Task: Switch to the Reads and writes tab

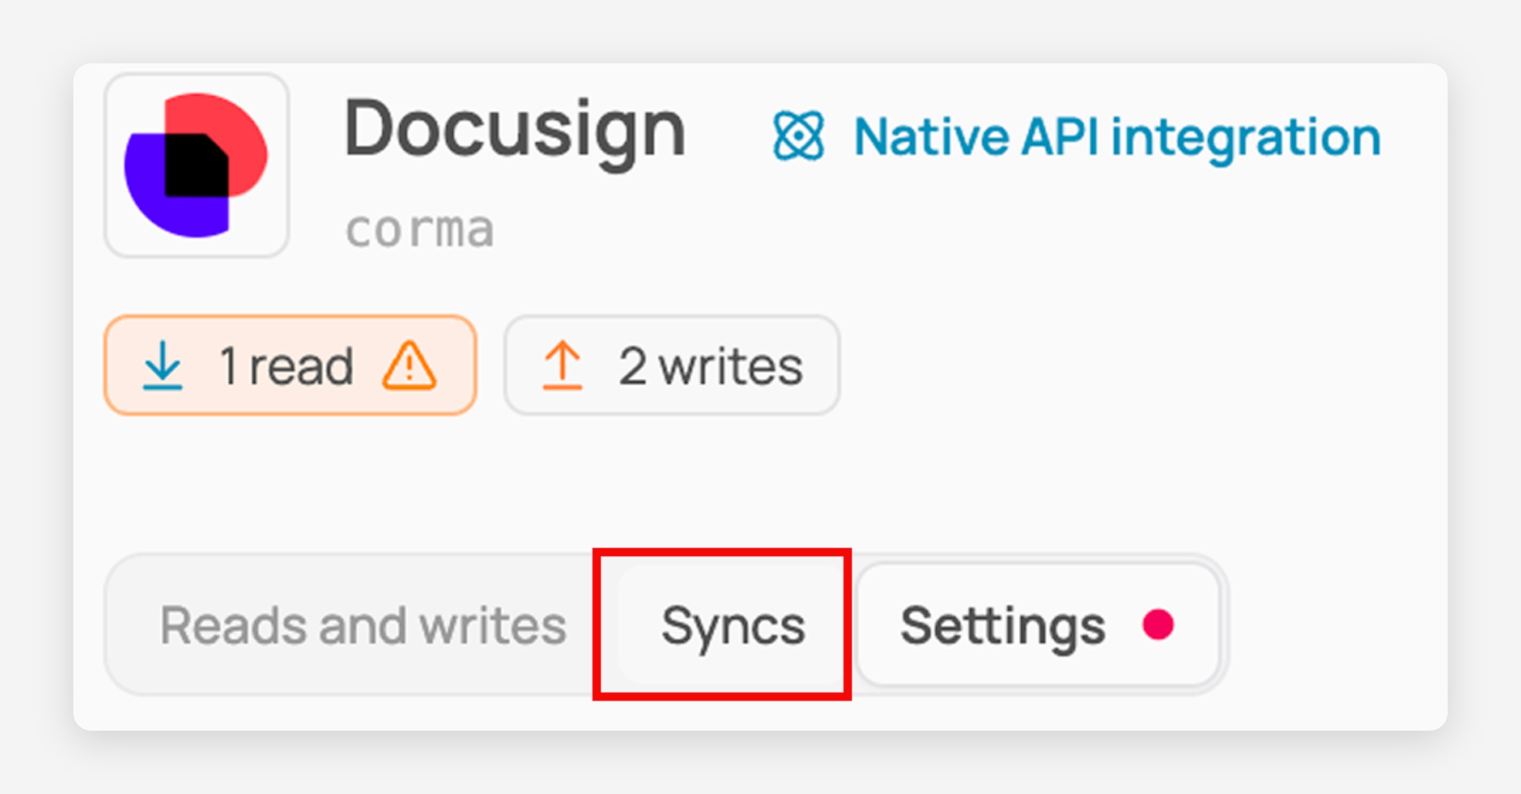Action: point(363,626)
